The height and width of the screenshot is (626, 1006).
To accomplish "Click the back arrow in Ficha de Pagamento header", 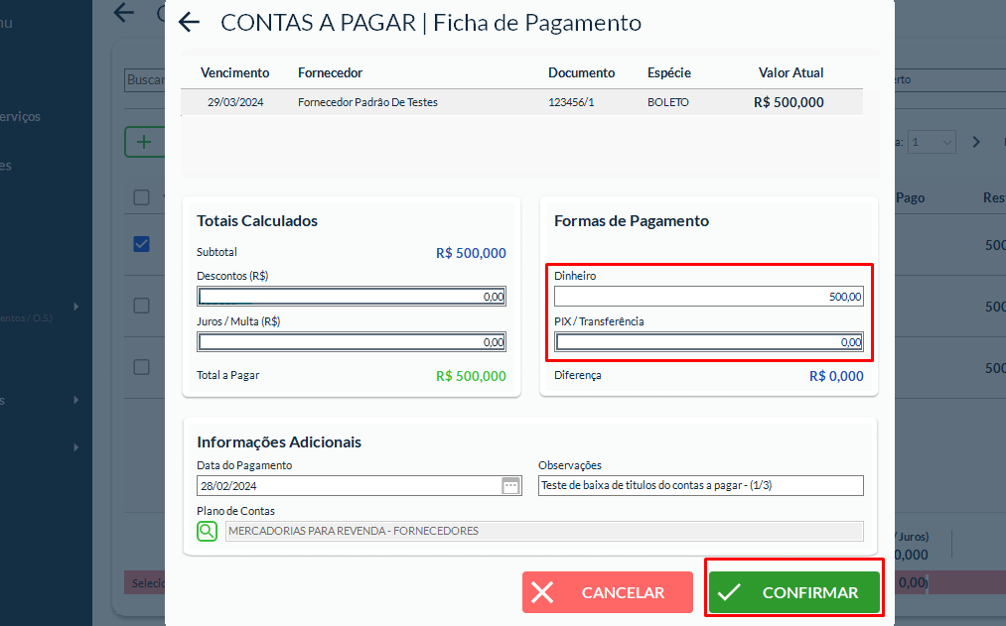I will (189, 23).
